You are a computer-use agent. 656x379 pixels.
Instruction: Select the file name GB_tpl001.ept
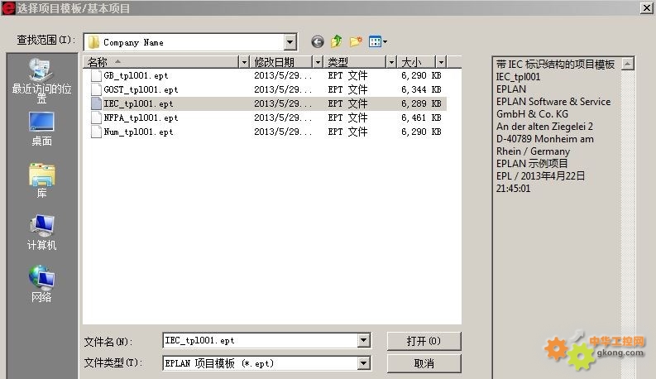click(x=136, y=75)
